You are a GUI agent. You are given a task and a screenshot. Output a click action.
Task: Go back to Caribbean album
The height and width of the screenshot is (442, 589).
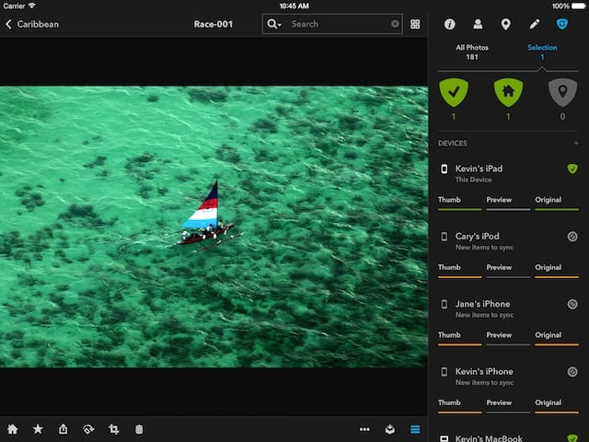click(x=32, y=25)
